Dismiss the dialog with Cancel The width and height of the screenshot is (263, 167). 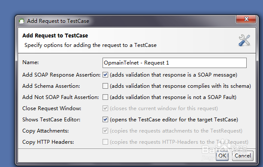[243, 156]
